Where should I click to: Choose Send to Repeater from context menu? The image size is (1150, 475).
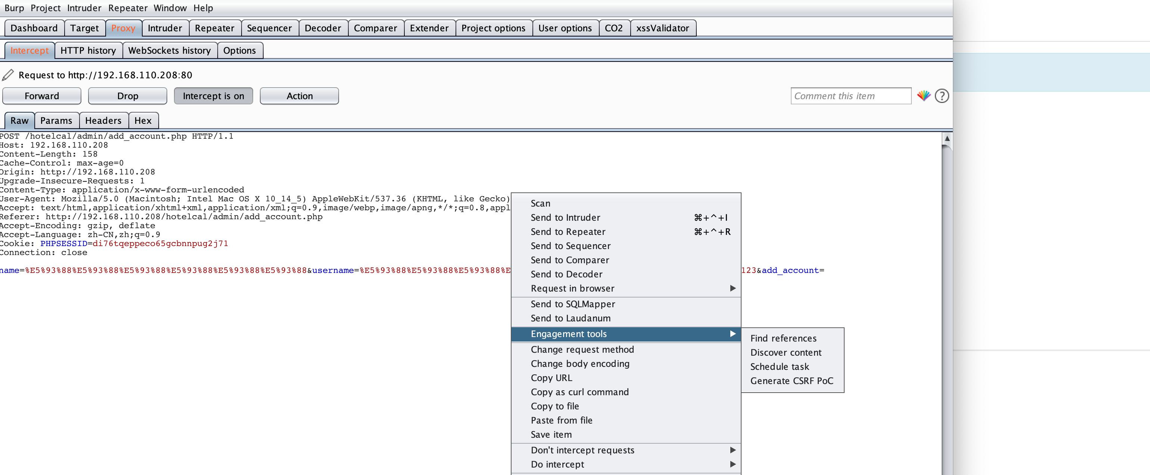(x=568, y=232)
